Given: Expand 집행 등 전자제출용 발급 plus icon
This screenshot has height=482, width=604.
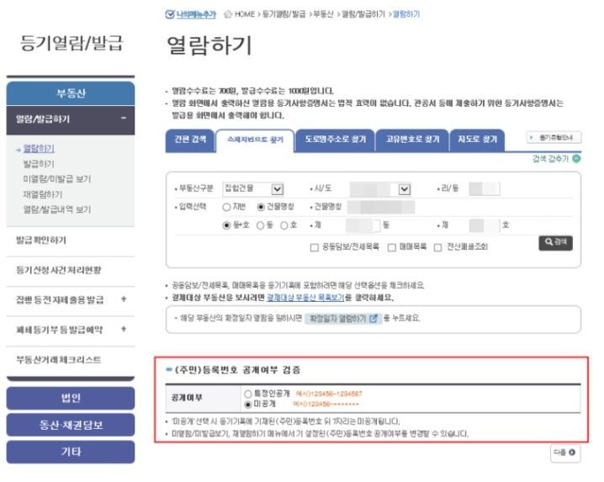Looking at the screenshot, I should pyautogui.click(x=124, y=299).
